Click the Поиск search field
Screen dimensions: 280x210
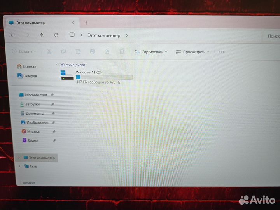point(272,36)
